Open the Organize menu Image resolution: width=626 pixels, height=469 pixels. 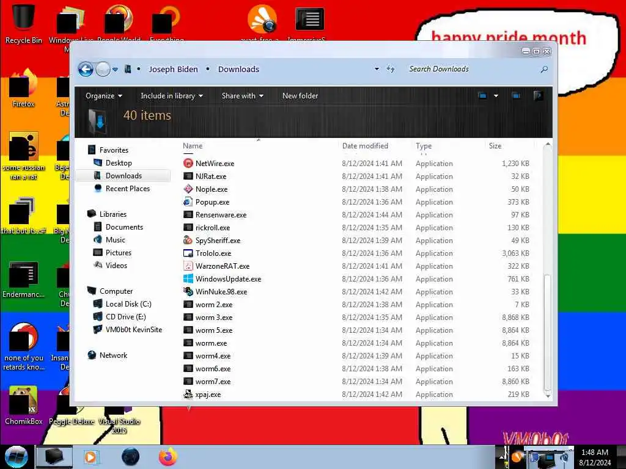tap(104, 96)
